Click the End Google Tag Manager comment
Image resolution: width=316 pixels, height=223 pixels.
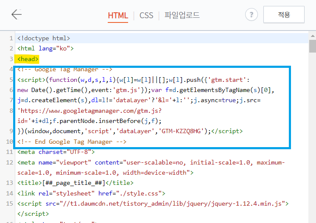click(x=72, y=142)
